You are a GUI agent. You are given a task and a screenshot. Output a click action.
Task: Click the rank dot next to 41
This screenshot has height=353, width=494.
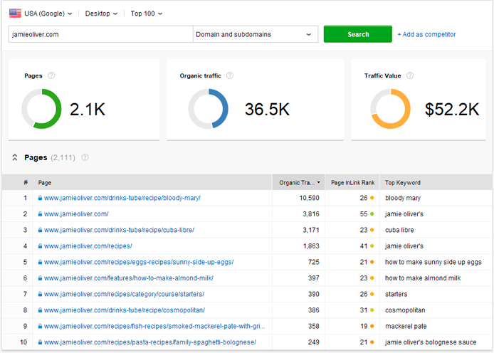[372, 246]
